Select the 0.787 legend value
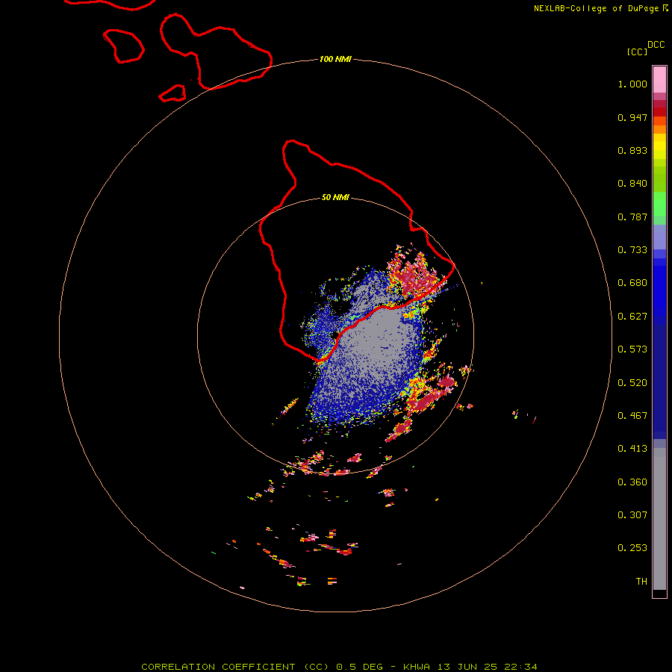Image resolution: width=672 pixels, height=672 pixels. point(632,217)
